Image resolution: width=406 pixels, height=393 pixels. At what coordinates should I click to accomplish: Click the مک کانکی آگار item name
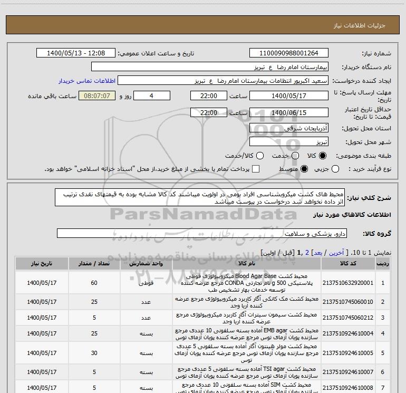[247, 302]
